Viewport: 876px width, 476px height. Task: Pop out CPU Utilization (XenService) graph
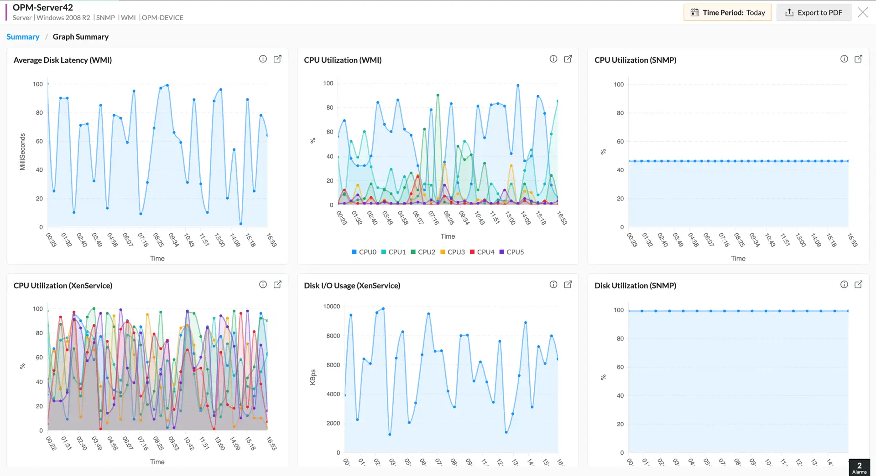(277, 284)
